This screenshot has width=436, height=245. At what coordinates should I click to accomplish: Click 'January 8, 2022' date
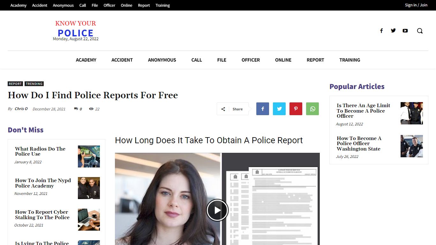[x=28, y=162]
